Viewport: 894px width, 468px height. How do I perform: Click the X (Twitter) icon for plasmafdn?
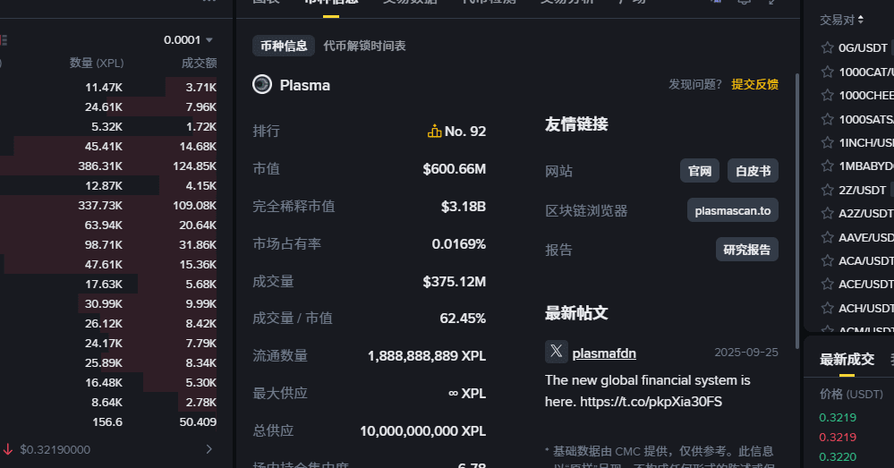coord(557,353)
